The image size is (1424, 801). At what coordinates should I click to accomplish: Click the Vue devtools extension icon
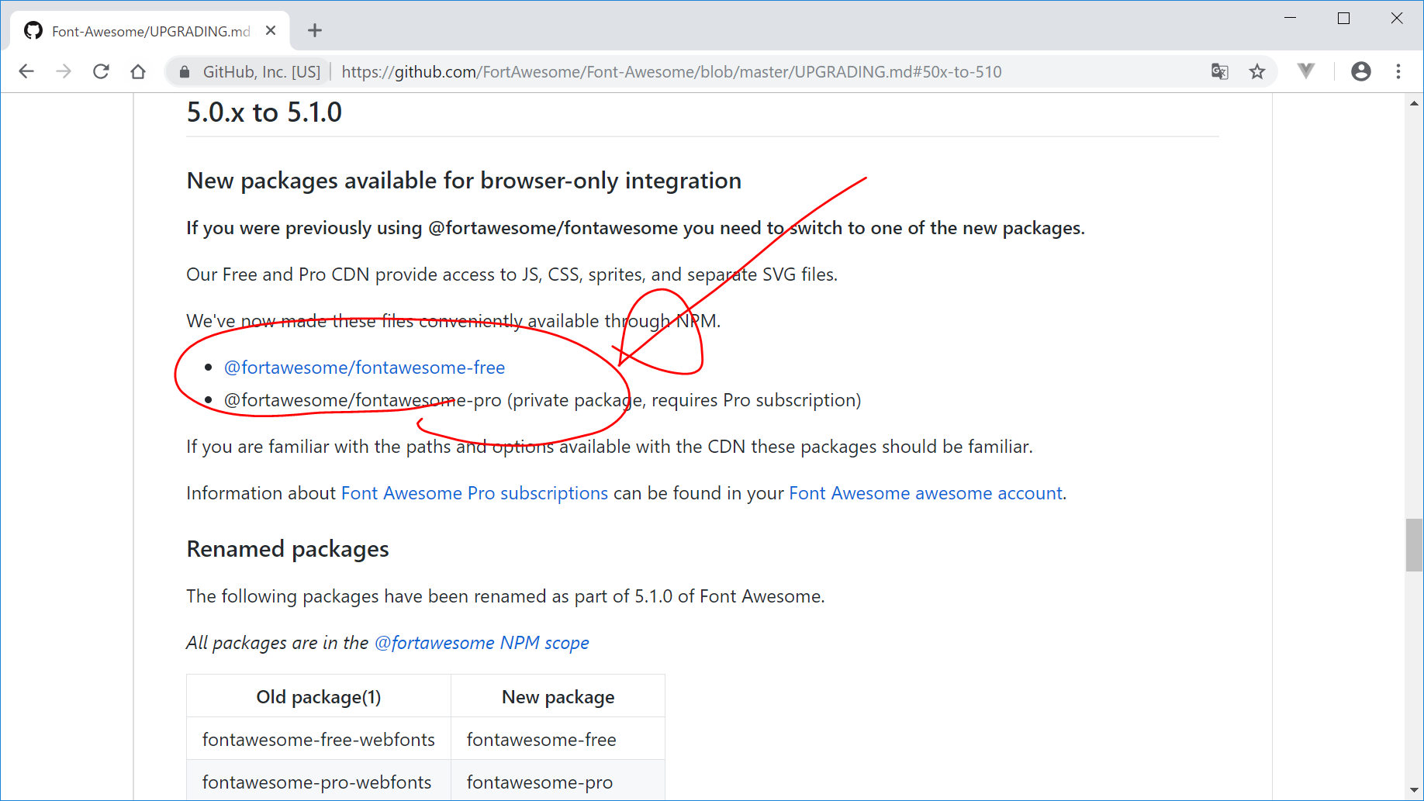(1306, 71)
